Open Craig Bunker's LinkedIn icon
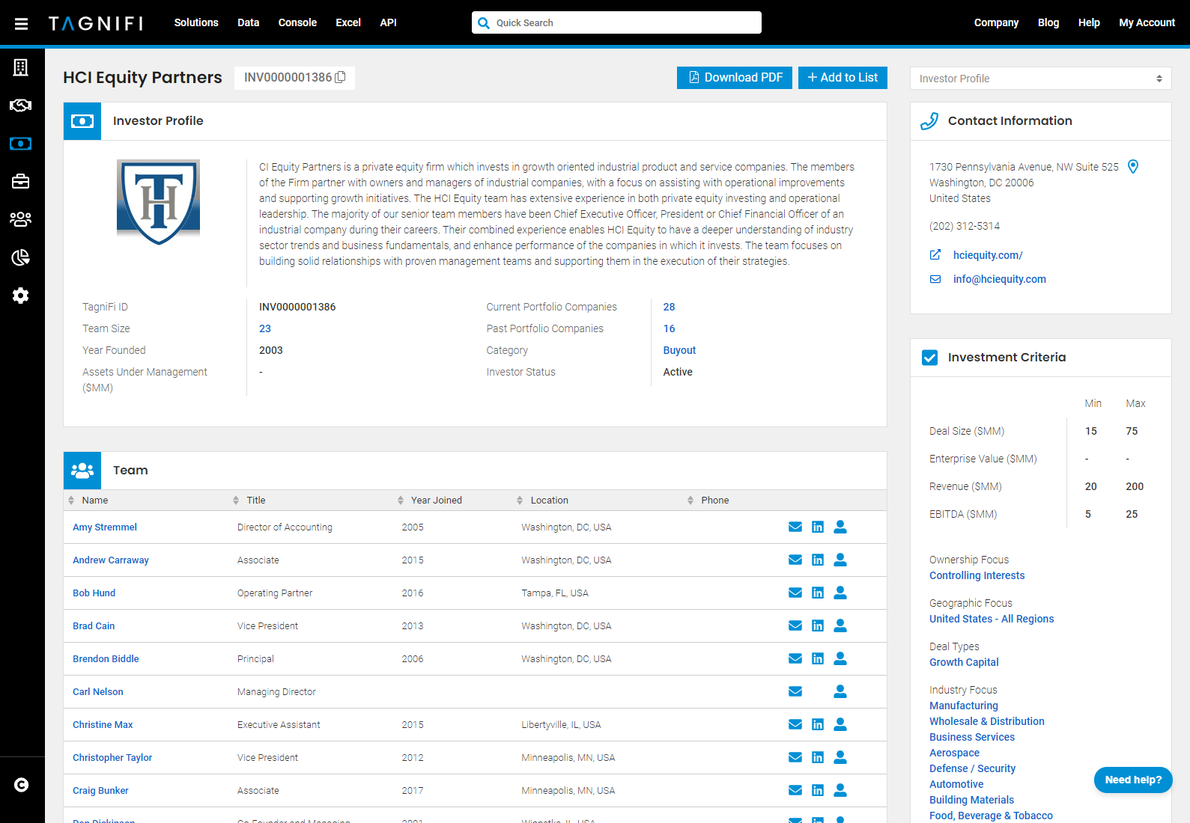Screen dimensions: 1190x823 [818, 790]
